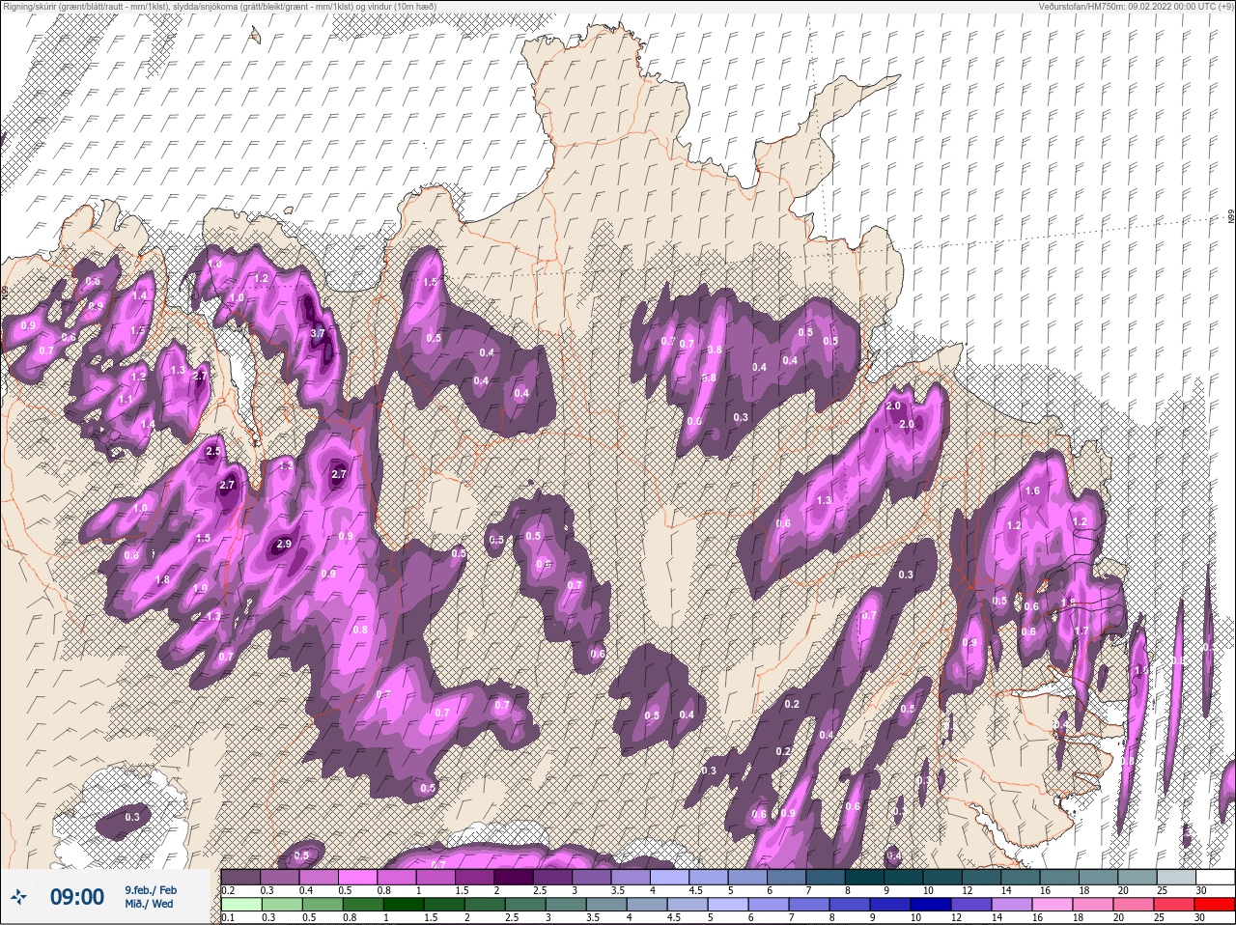Click the 1.8 precipitation value on map
This screenshot has width=1236, height=925.
tap(162, 579)
